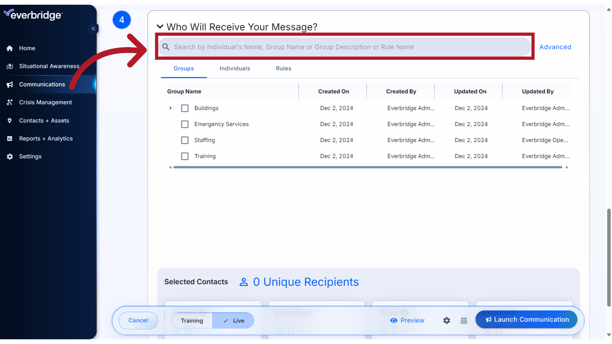The height and width of the screenshot is (344, 612).
Task: Open the Advanced search options link
Action: point(555,47)
